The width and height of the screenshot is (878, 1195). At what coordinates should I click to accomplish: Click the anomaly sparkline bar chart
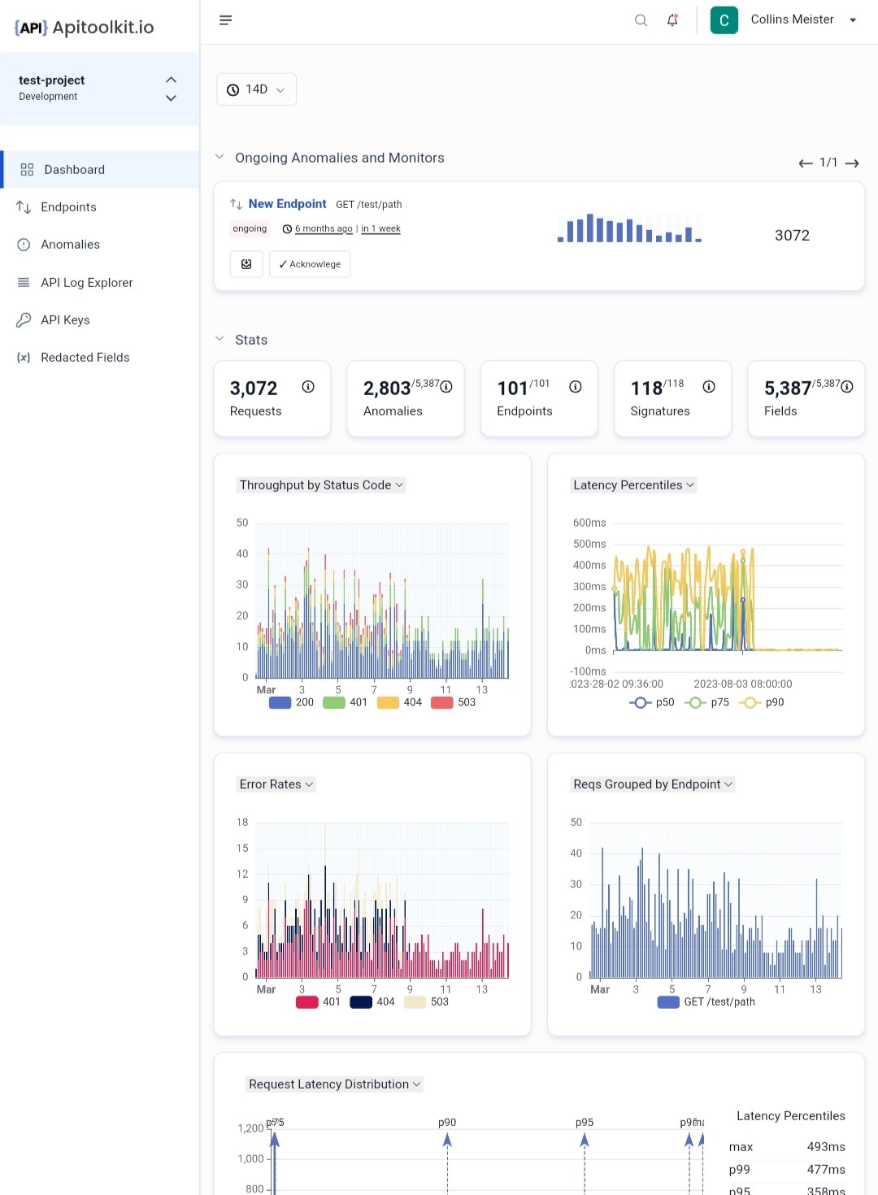pos(629,228)
